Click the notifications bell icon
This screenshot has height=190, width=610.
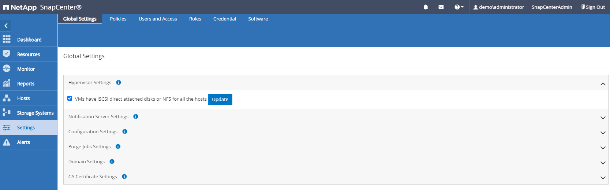(x=426, y=7)
